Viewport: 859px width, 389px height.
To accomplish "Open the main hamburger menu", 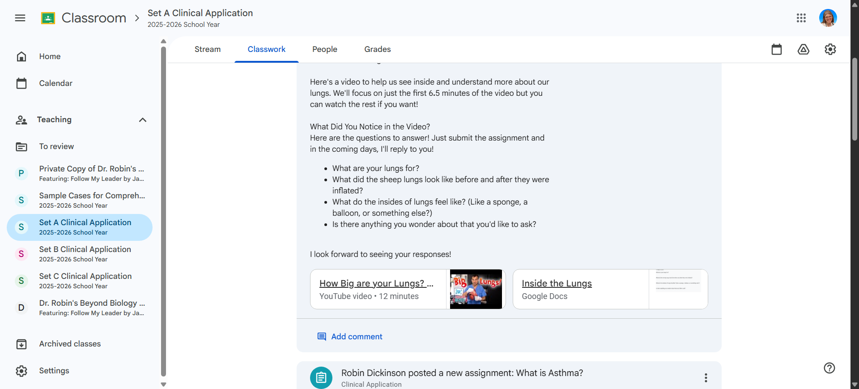I will (20, 18).
